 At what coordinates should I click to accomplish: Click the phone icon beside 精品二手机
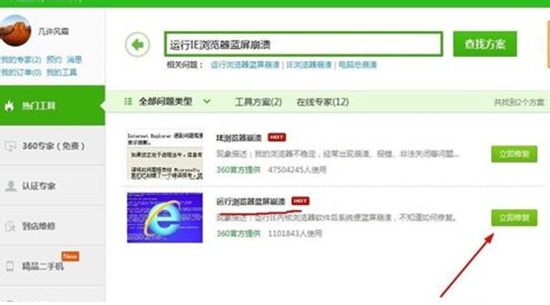(11, 265)
